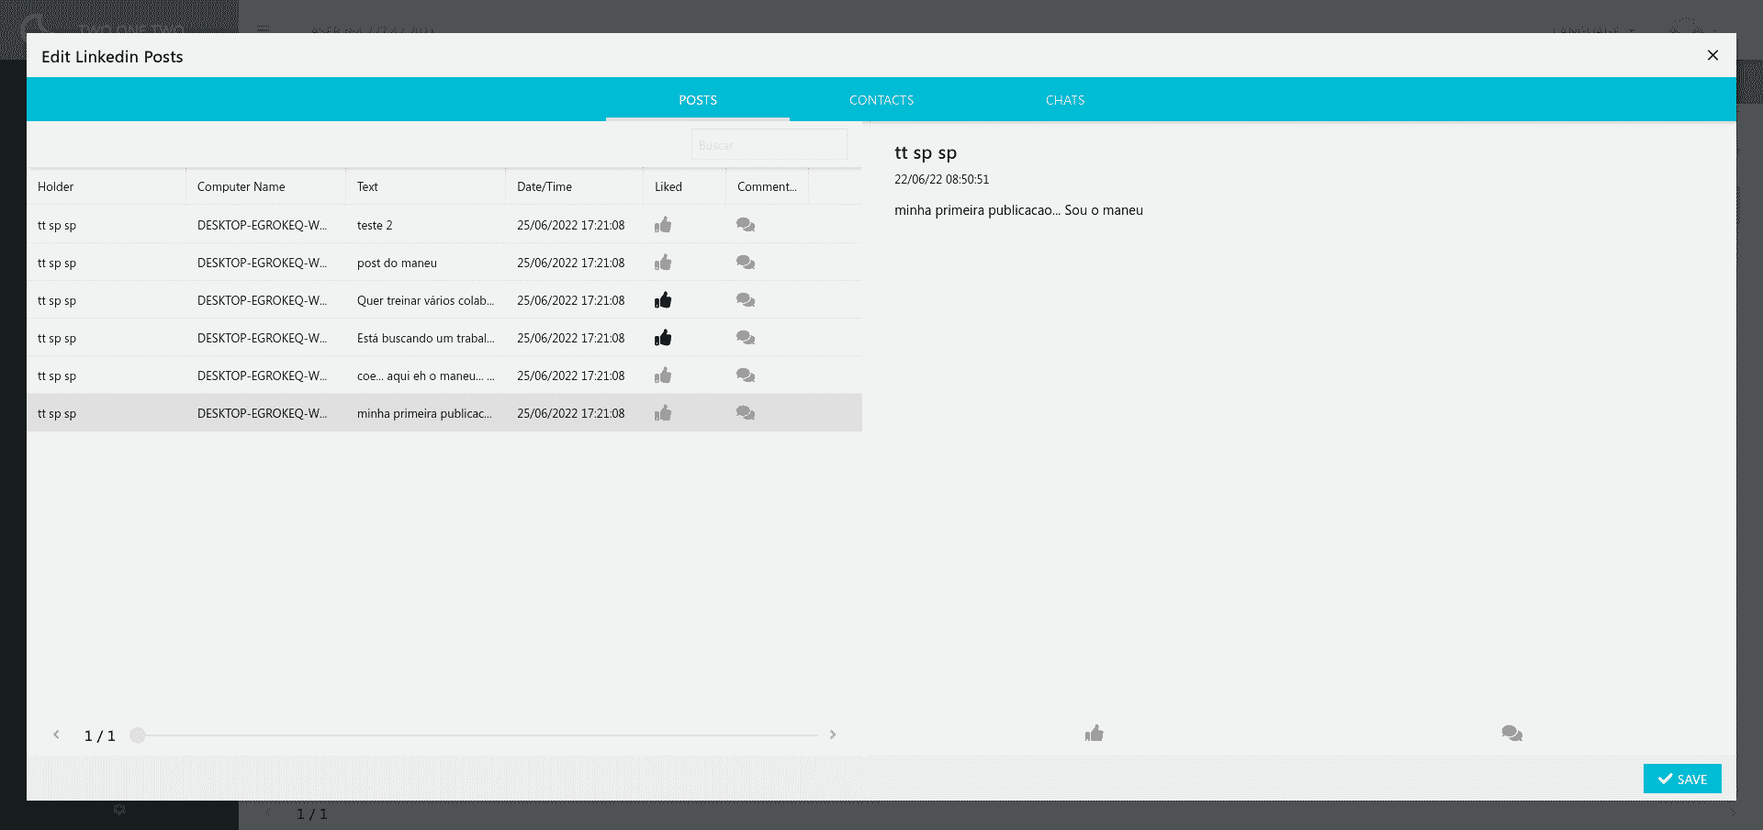
Task: Open comments icon for 'Quer treinar vários colab...' row
Action: 746,300
